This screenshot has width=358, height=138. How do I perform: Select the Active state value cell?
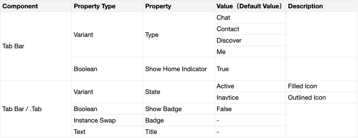pos(250,86)
